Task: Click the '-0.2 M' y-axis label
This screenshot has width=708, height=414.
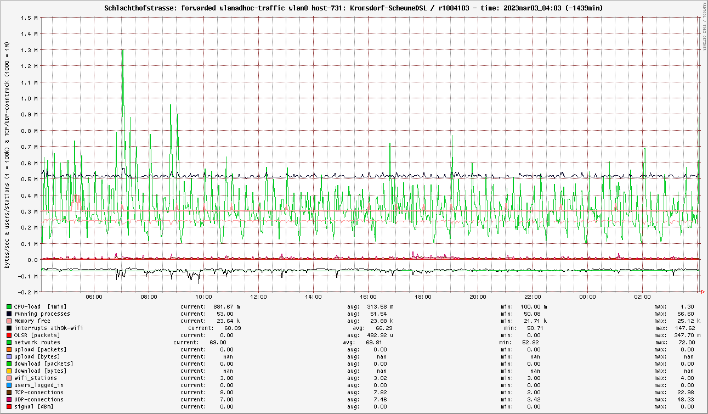Action: (x=27, y=292)
